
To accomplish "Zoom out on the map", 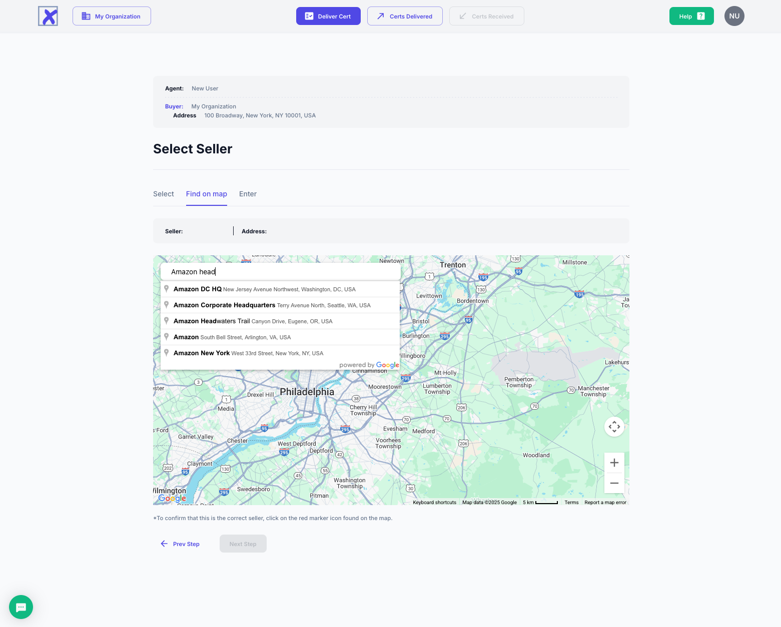I will click(x=614, y=483).
